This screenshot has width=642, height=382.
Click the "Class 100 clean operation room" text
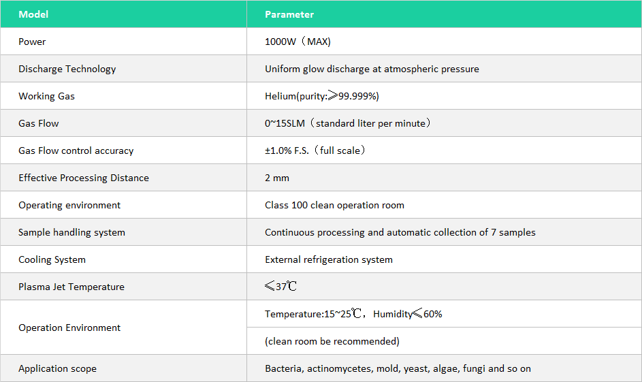tap(334, 205)
